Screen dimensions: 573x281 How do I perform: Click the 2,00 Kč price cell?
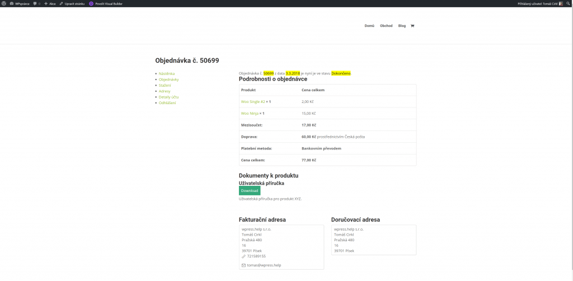coord(308,101)
